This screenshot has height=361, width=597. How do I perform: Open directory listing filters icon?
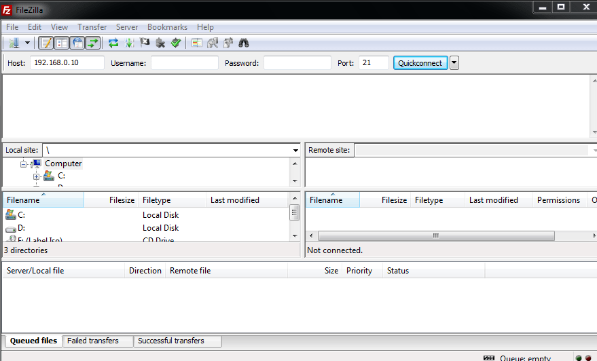click(x=197, y=43)
